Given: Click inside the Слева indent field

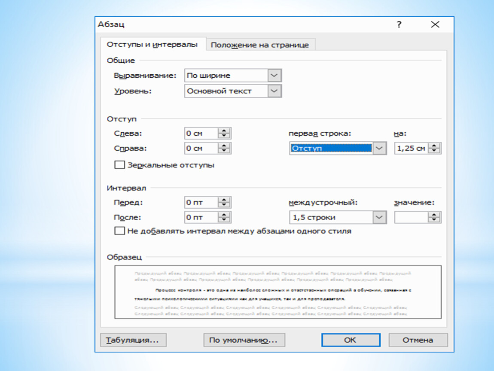Looking at the screenshot, I should (x=201, y=134).
